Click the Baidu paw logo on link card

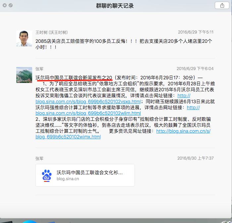click(47, 176)
